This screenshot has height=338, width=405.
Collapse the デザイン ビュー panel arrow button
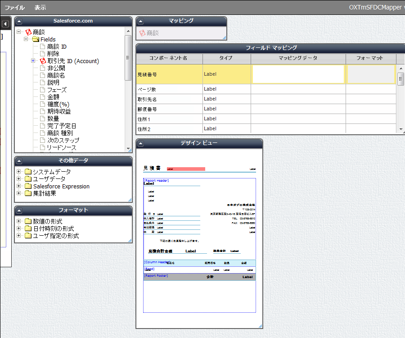point(140,143)
